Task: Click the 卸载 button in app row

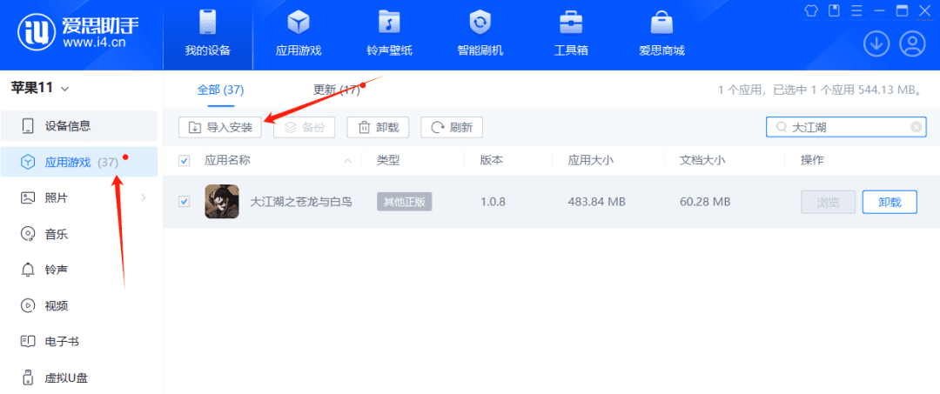Action: [x=890, y=202]
